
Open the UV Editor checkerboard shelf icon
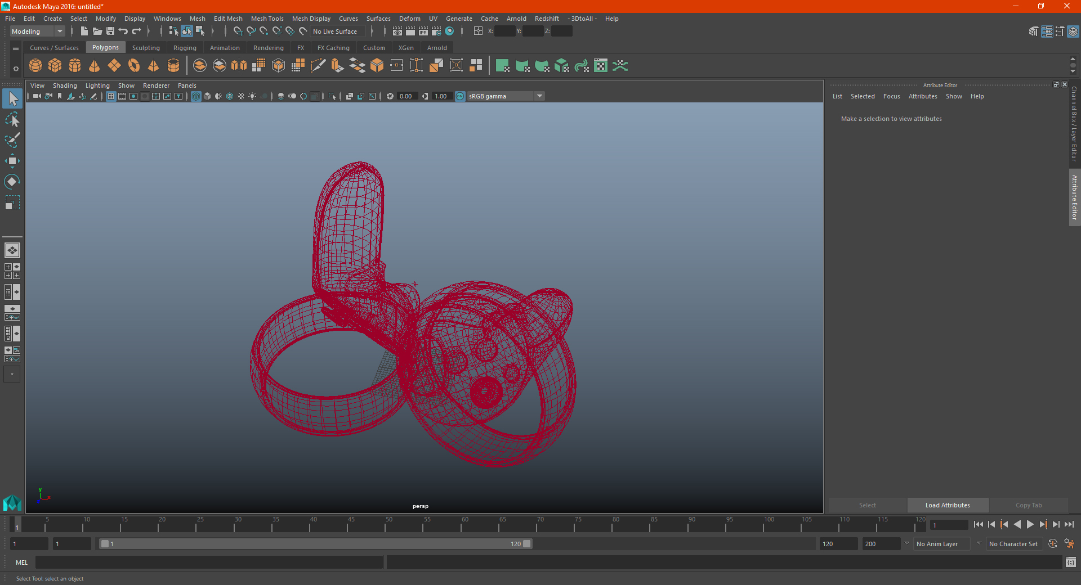(601, 66)
